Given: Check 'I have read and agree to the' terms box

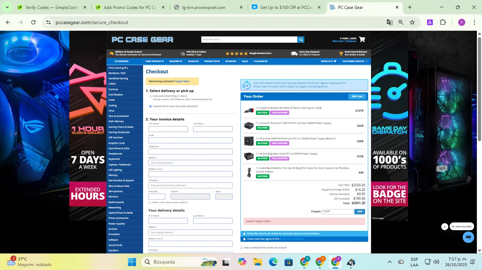Looking at the screenshot, I should [244, 239].
